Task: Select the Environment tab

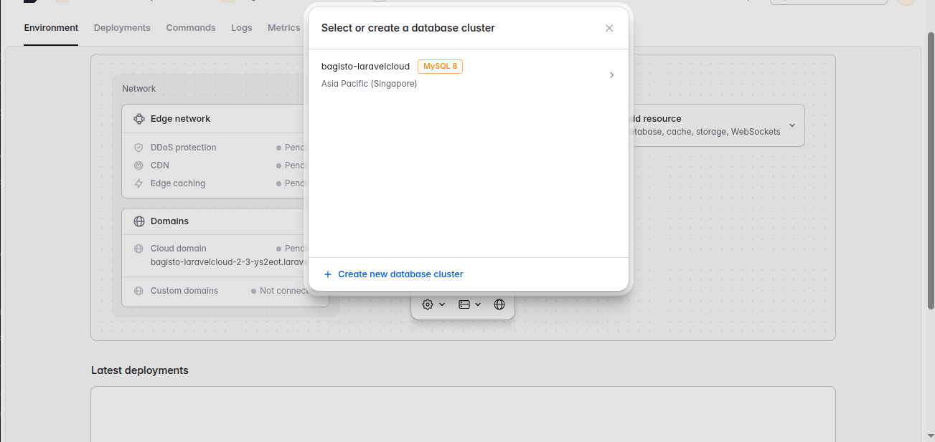Action: [x=51, y=28]
